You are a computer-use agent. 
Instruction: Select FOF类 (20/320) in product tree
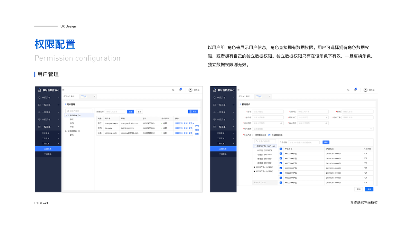coord(265,150)
